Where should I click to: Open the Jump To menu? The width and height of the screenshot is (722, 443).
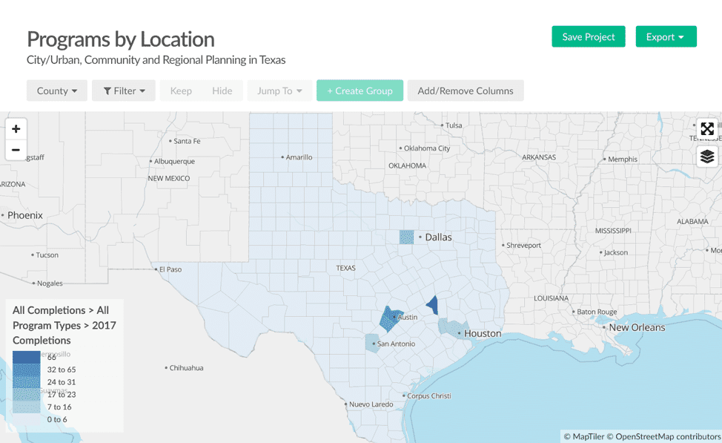pyautogui.click(x=279, y=91)
